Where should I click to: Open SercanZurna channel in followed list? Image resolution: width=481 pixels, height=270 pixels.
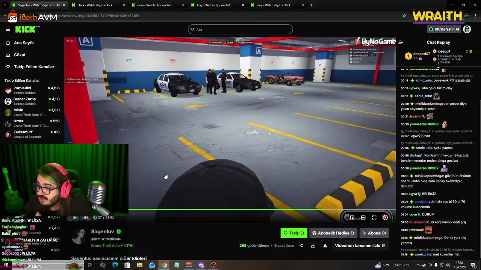32,101
